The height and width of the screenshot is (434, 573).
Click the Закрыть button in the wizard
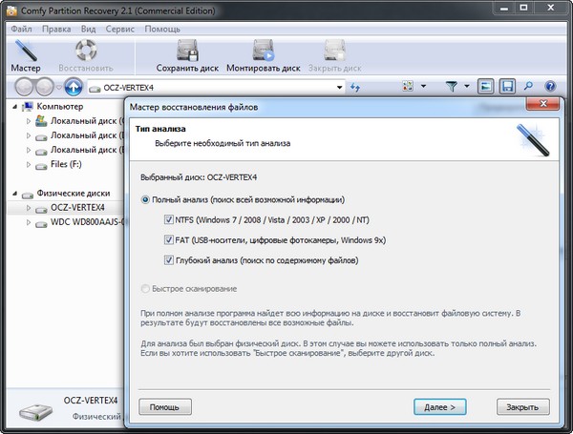pyautogui.click(x=522, y=406)
